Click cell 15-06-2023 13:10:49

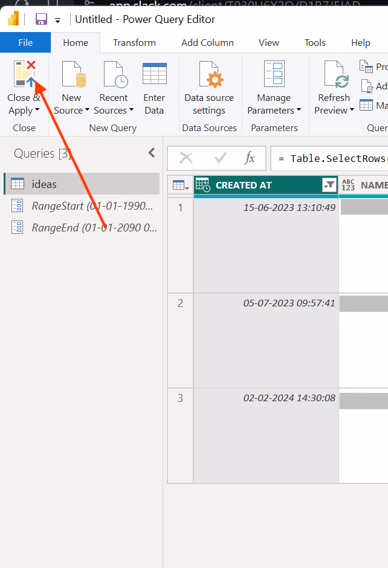[x=267, y=245]
